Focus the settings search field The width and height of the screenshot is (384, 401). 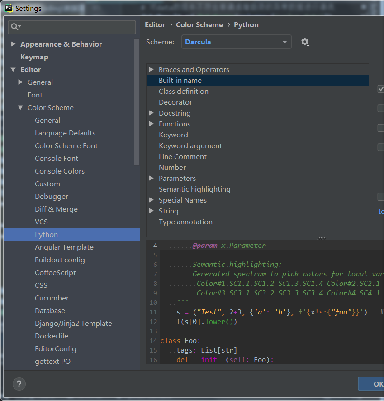tap(72, 27)
